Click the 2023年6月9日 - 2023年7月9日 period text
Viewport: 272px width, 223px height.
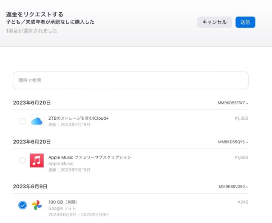point(79,215)
